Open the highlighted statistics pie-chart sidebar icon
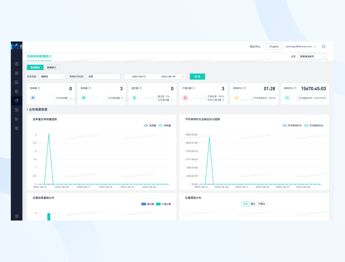Viewport: 345px width, 262px height. [x=16, y=101]
